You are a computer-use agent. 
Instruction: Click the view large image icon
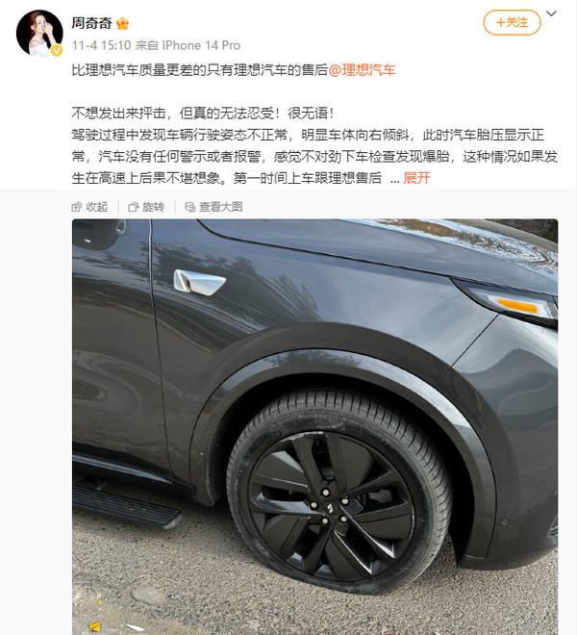(x=189, y=207)
